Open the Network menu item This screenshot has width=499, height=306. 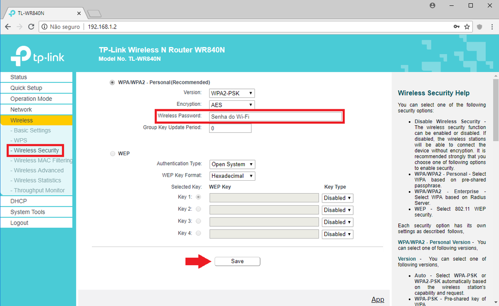(x=36, y=109)
